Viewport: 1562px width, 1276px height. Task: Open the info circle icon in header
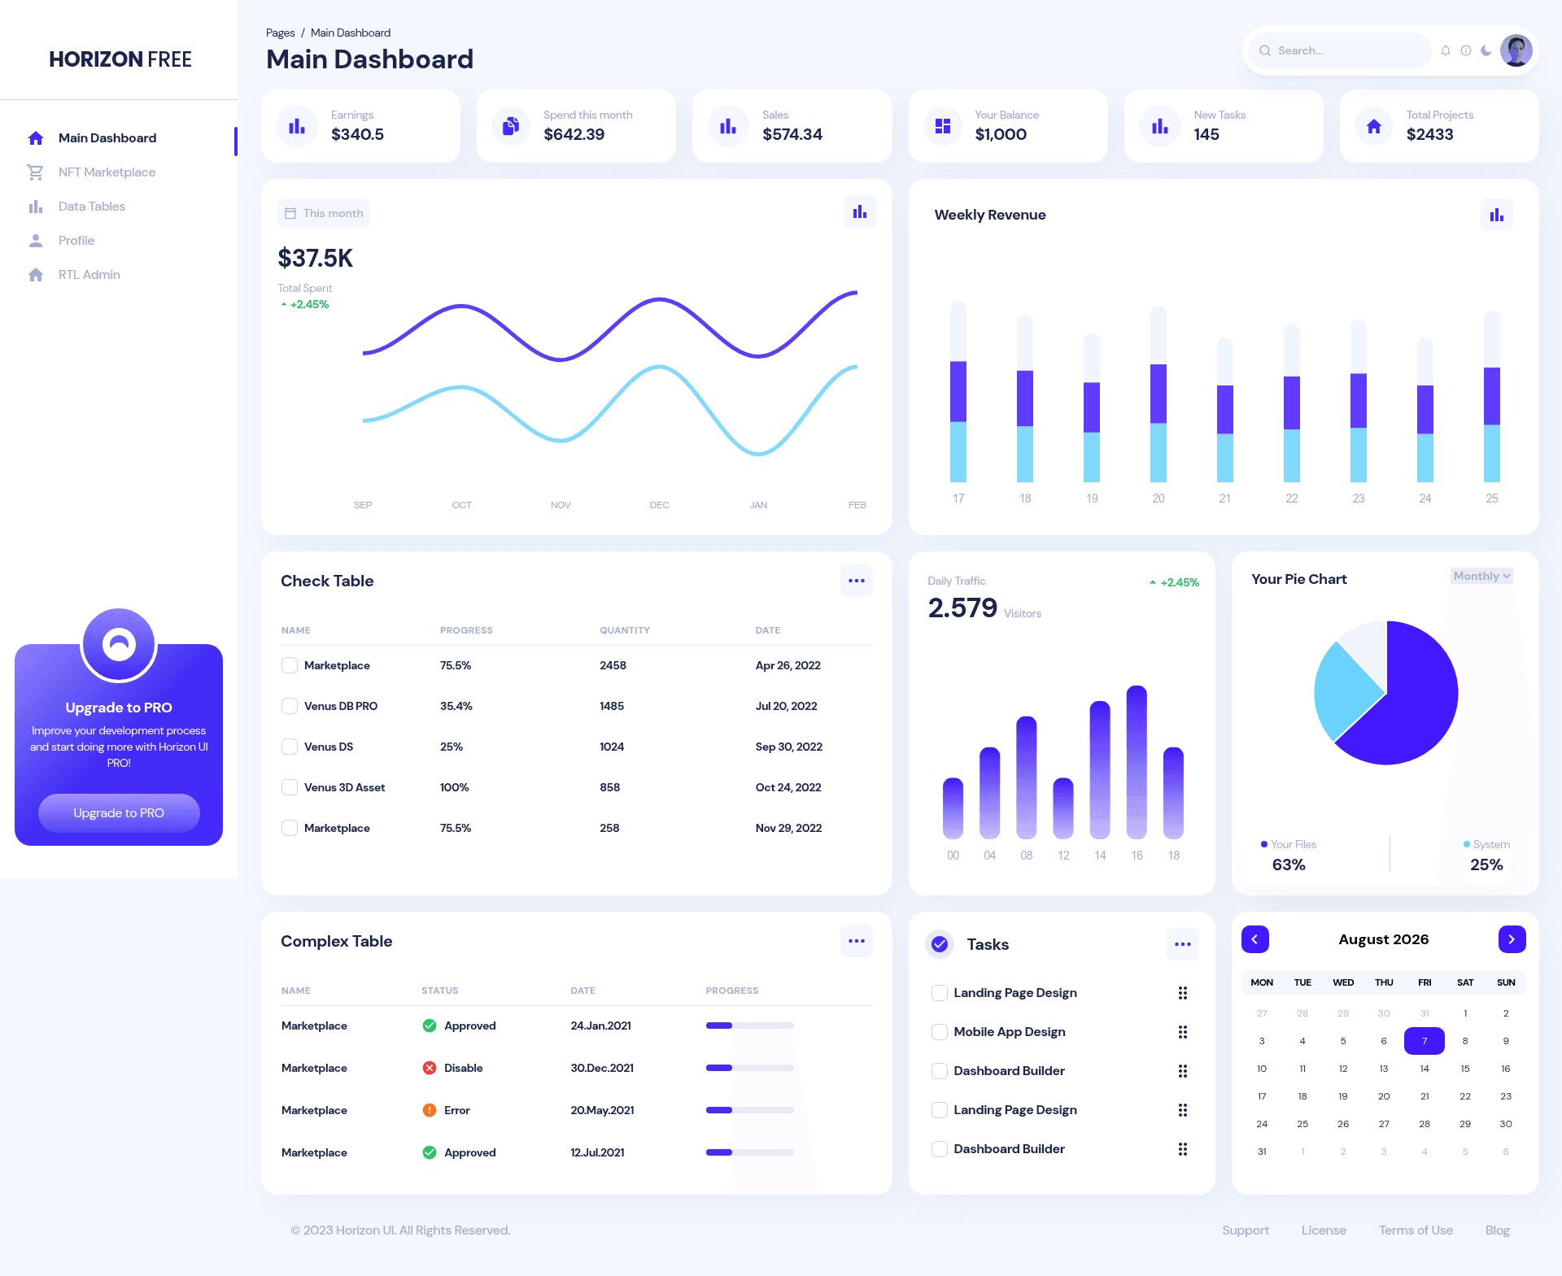point(1466,50)
